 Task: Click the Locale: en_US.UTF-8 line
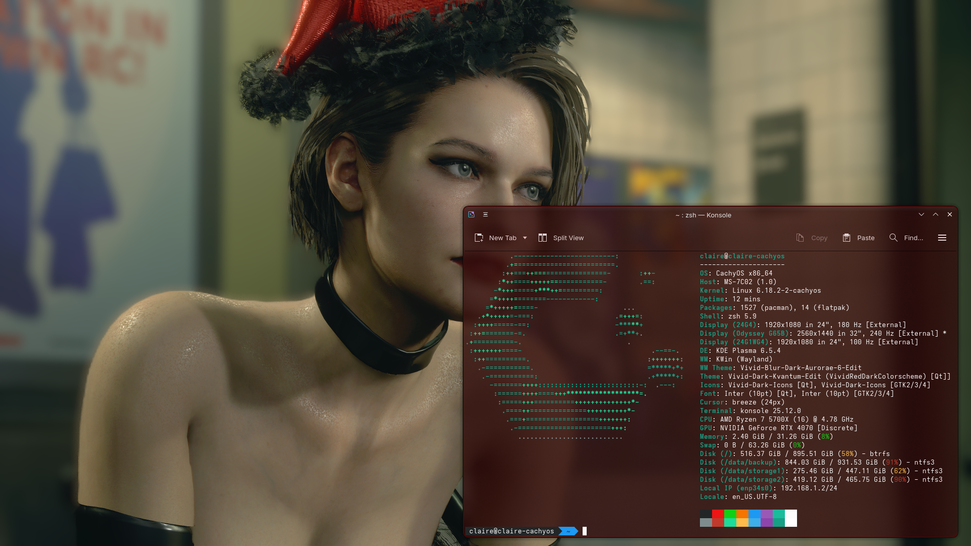coord(738,497)
